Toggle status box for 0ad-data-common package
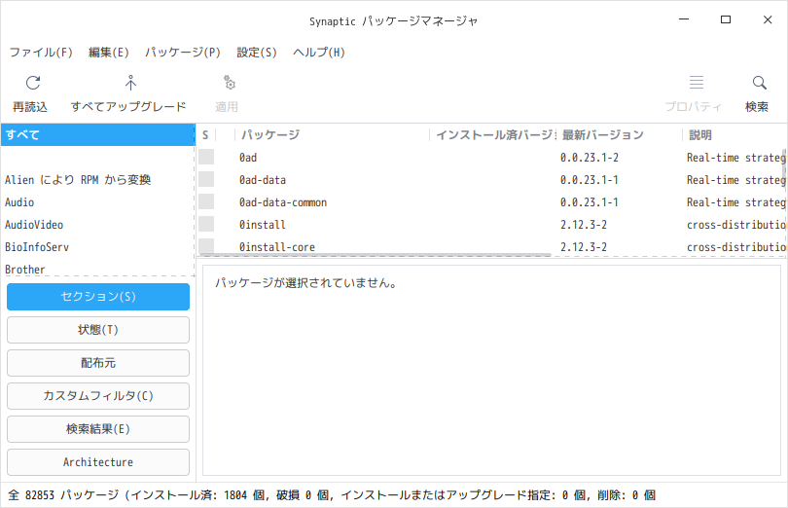The height and width of the screenshot is (508, 788). click(206, 201)
